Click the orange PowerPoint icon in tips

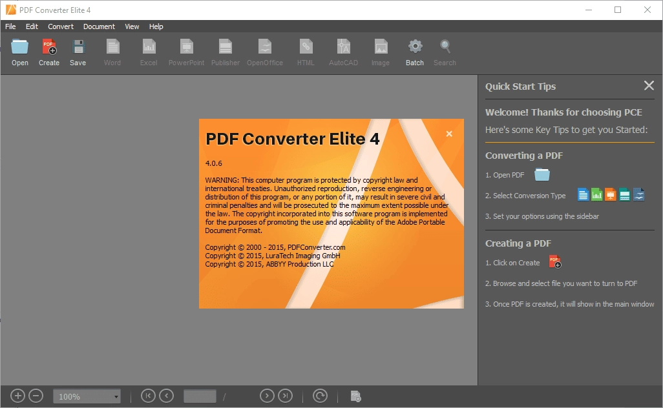click(611, 195)
